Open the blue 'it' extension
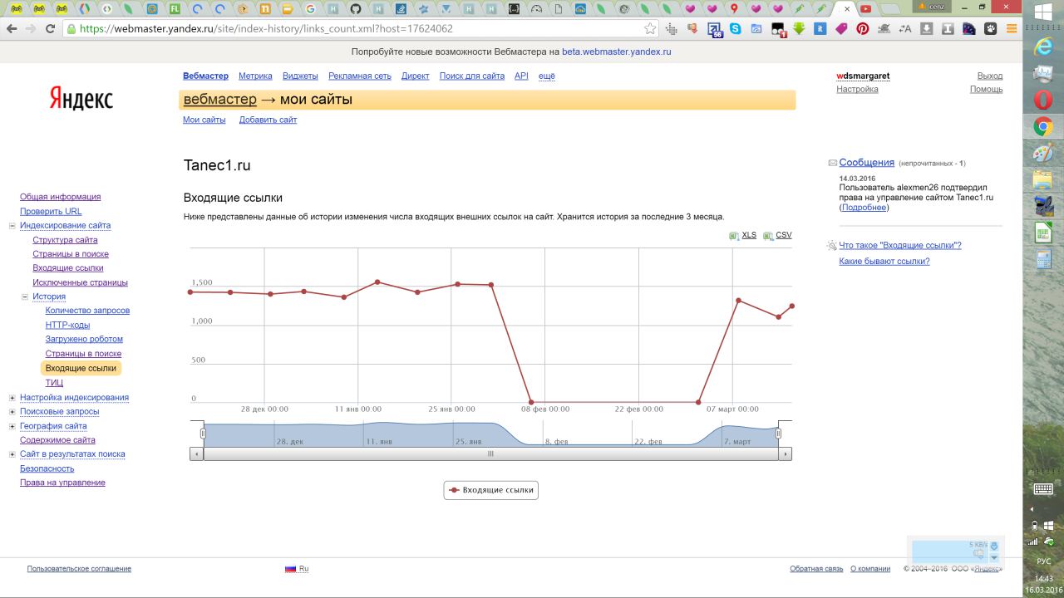1064x598 pixels. (820, 28)
